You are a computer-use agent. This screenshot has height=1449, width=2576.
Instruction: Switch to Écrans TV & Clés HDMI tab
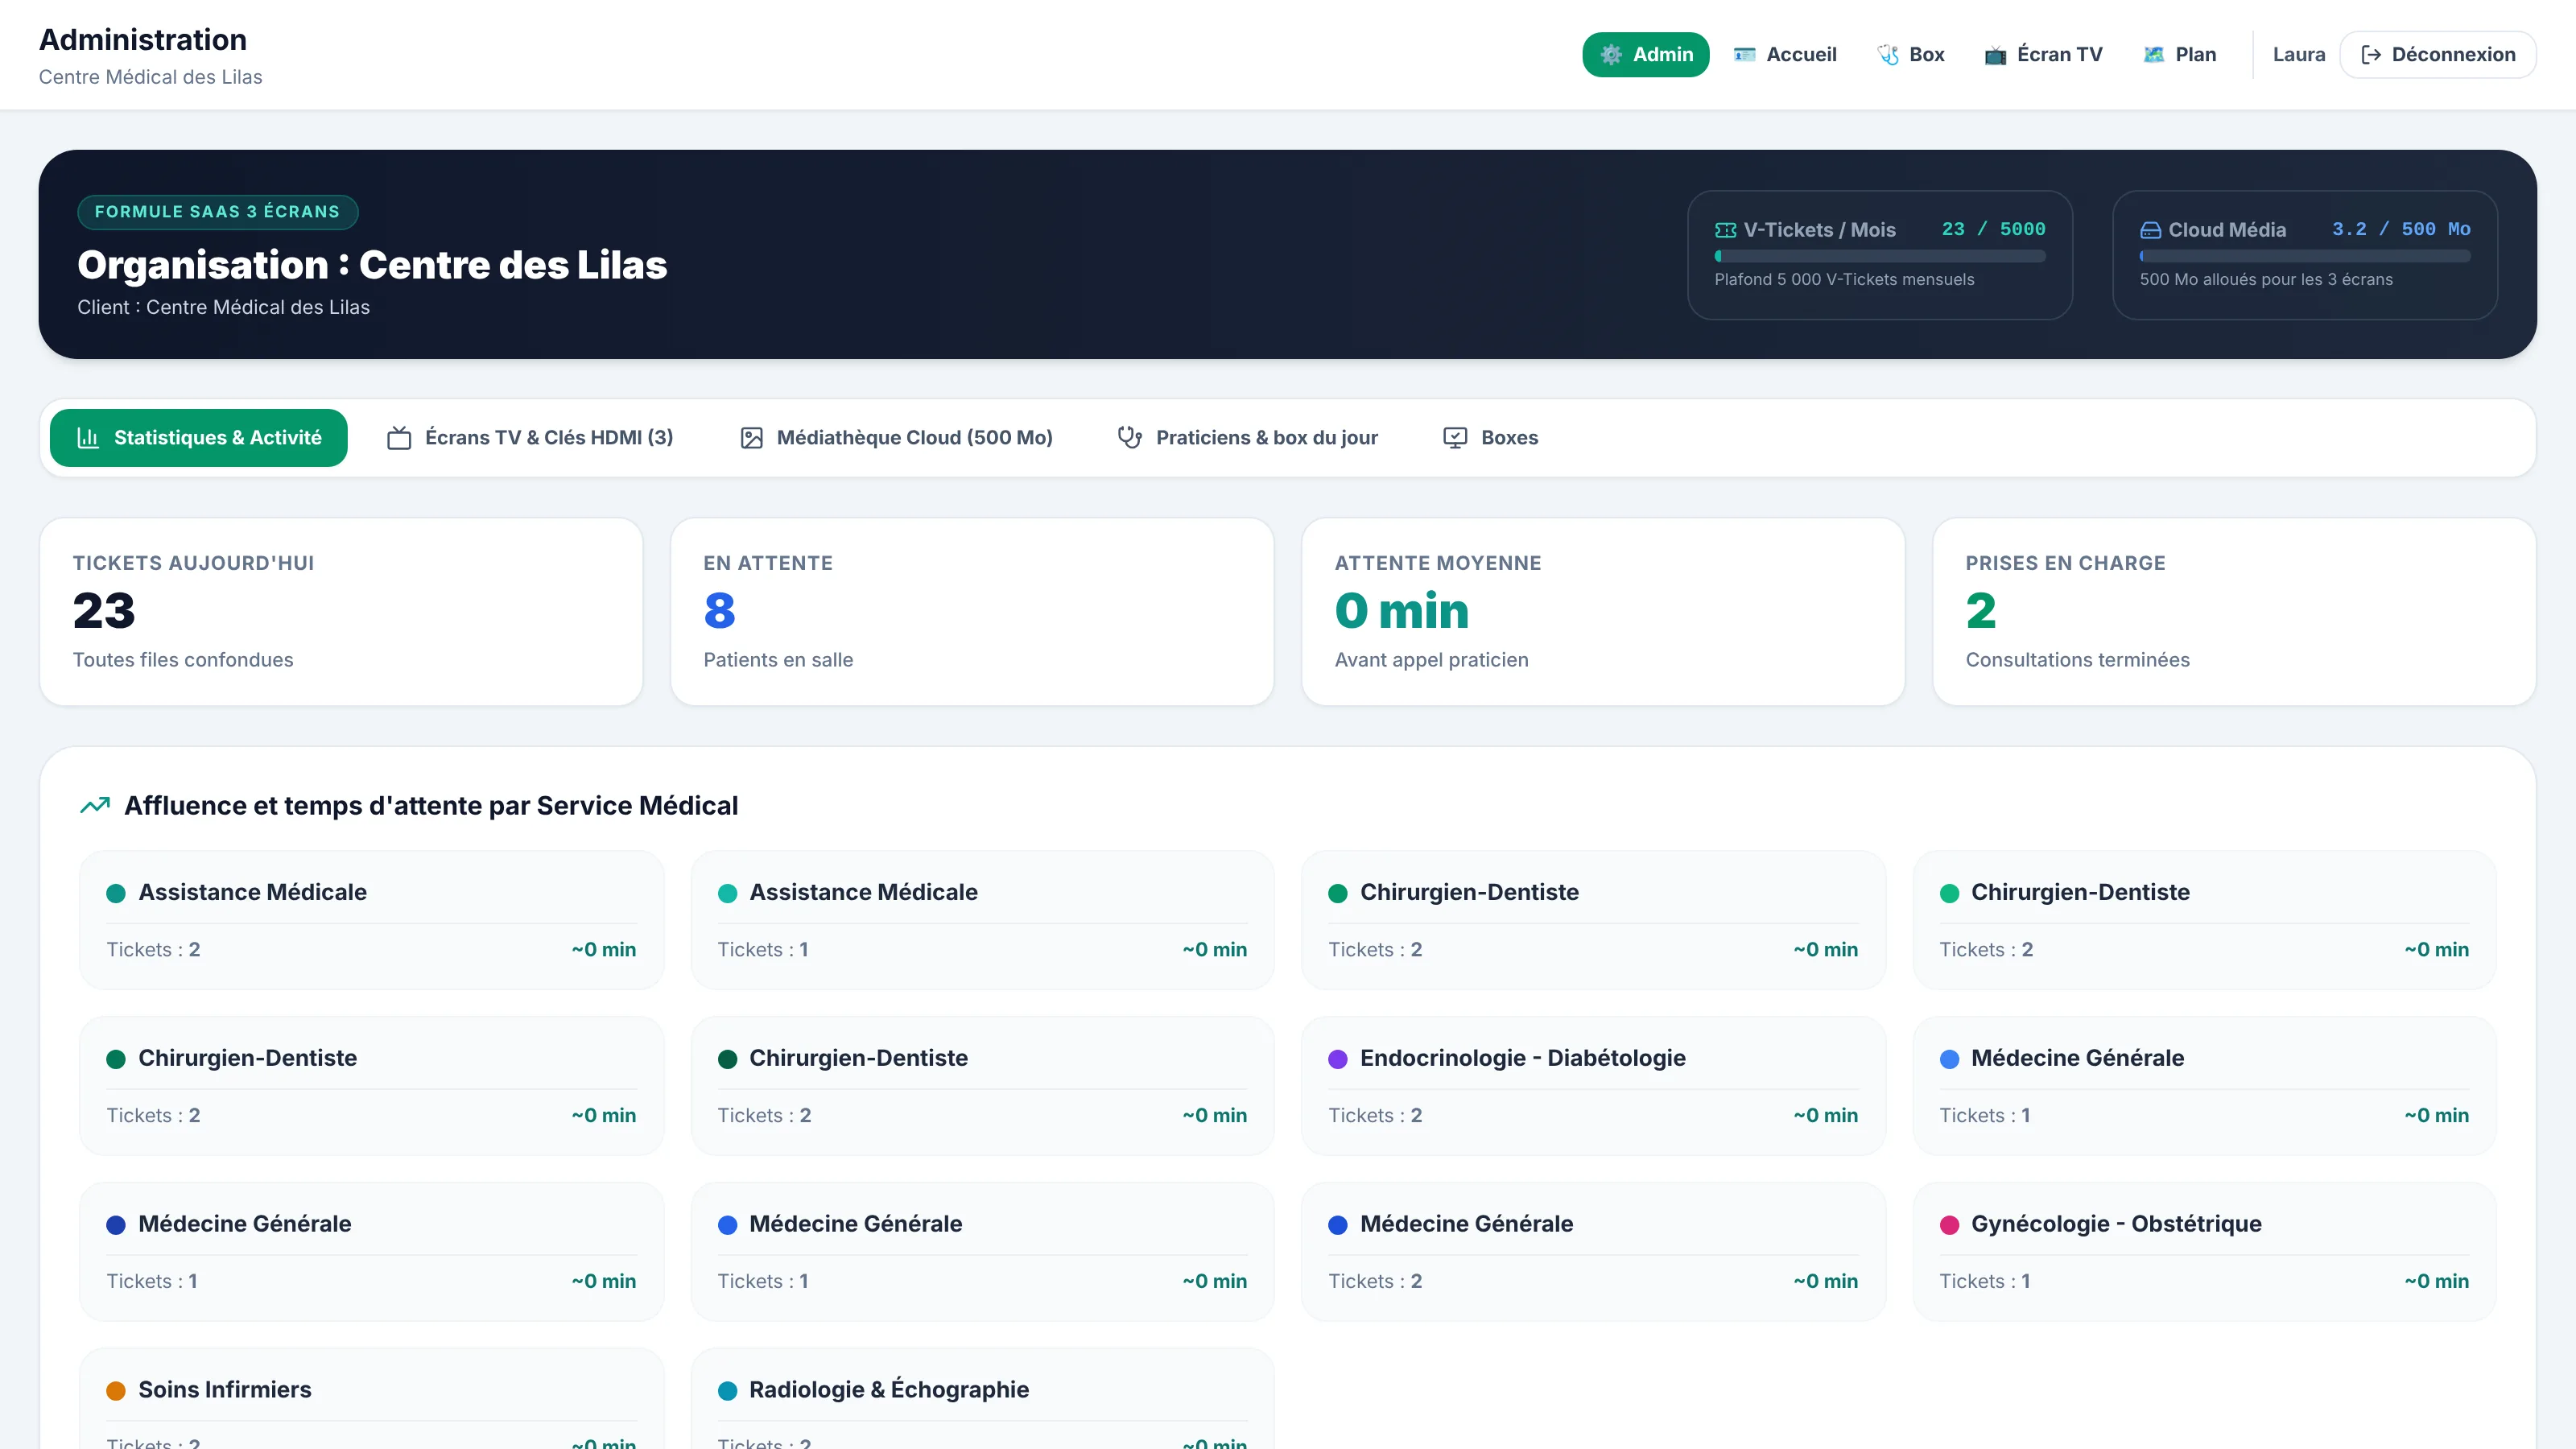[530, 438]
